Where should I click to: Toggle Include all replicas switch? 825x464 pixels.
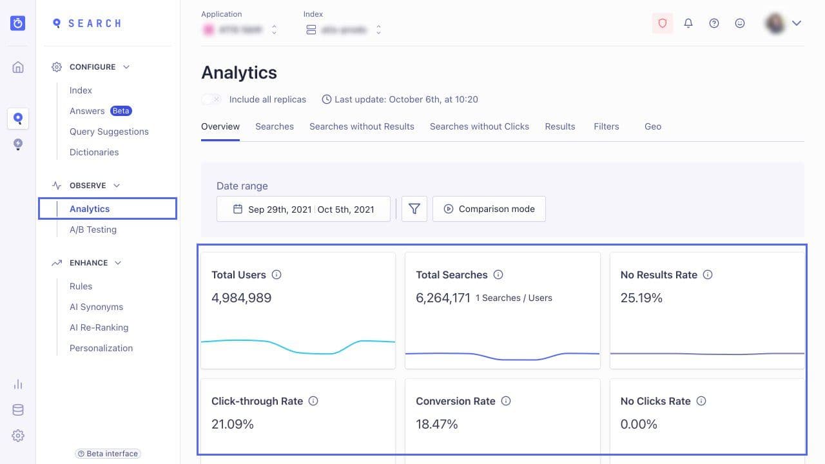pos(211,99)
